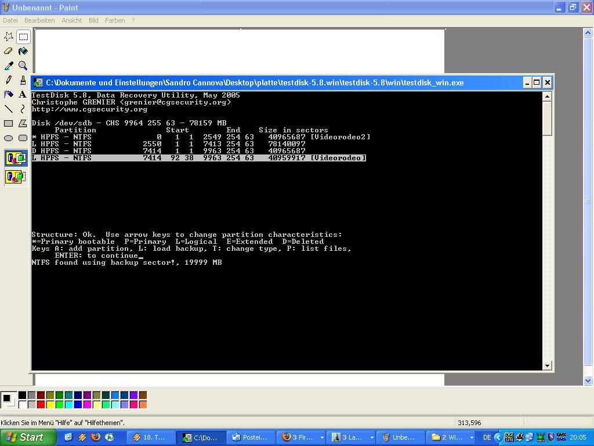Select the orange swatch at palette end
The height and width of the screenshot is (446, 594).
(x=143, y=405)
